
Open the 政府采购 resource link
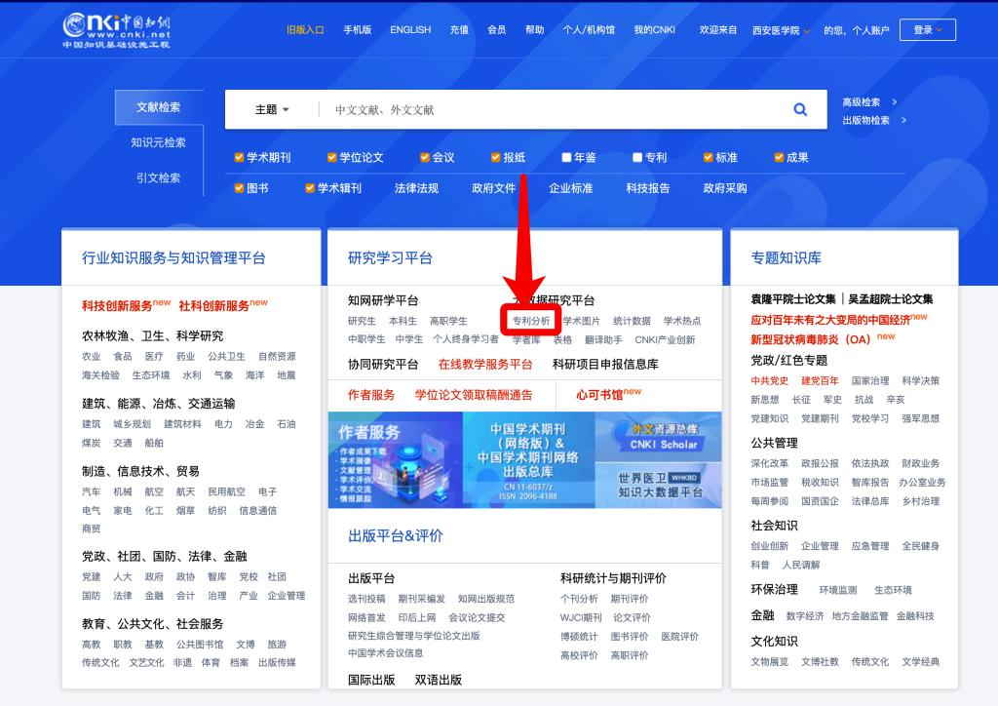(x=725, y=188)
